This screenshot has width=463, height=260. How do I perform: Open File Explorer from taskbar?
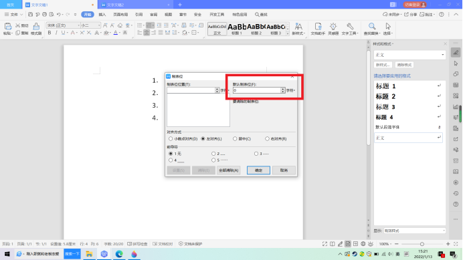point(89,254)
